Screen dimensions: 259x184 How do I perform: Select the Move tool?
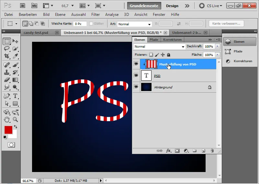(x=15, y=41)
